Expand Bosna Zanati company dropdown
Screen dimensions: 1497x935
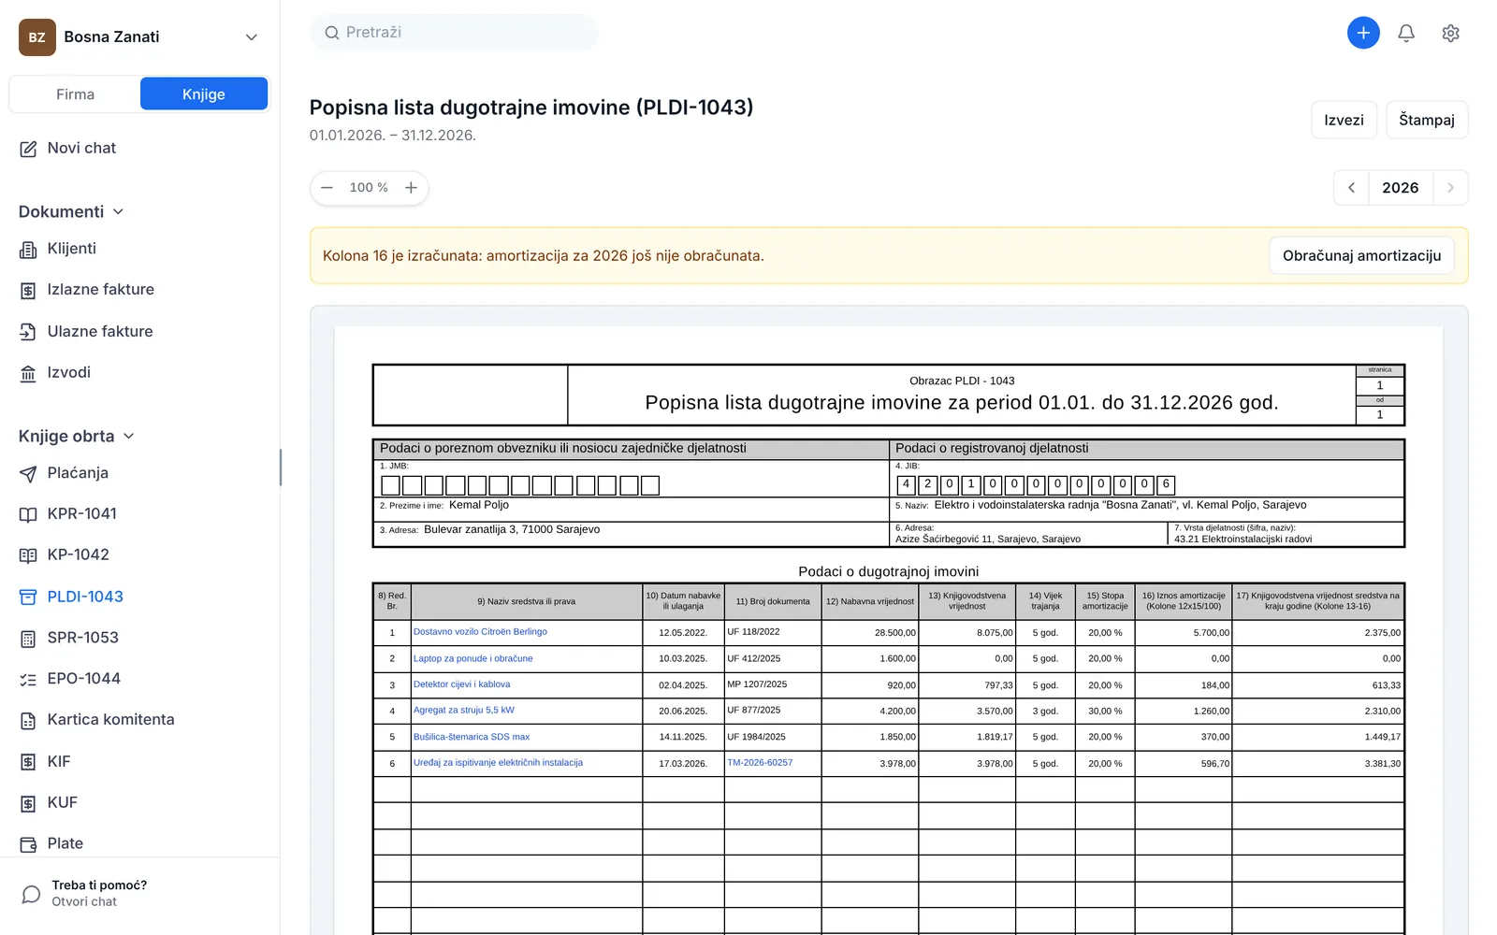tap(251, 37)
